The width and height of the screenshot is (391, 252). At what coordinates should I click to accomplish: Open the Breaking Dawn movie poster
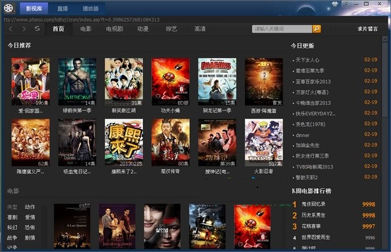point(117,226)
